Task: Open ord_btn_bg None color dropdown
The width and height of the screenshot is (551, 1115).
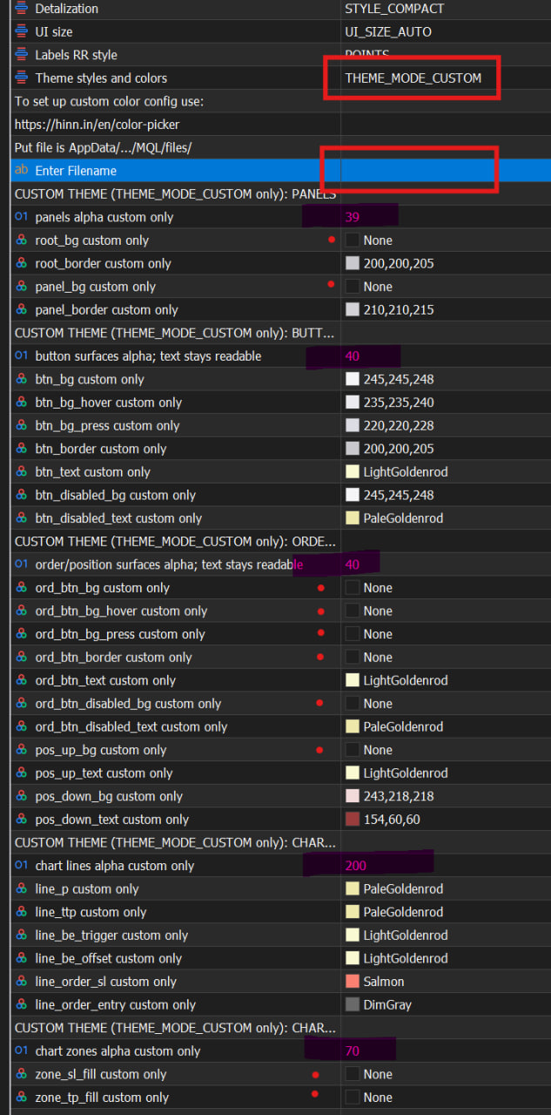Action: tap(446, 588)
